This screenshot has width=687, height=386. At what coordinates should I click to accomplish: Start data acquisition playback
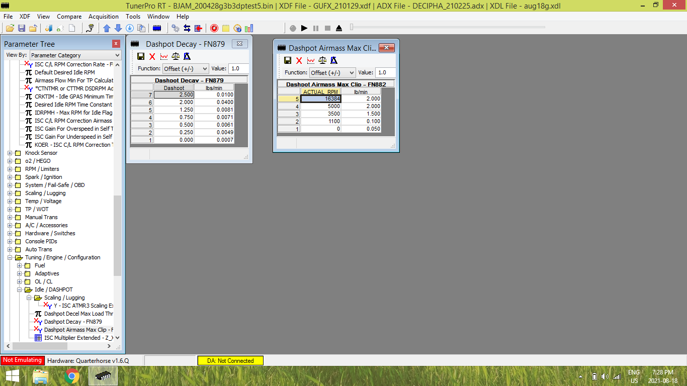click(x=304, y=28)
